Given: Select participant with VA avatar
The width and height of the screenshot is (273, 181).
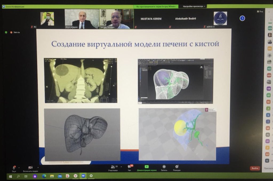Looking at the screenshot, I should pos(268,128).
